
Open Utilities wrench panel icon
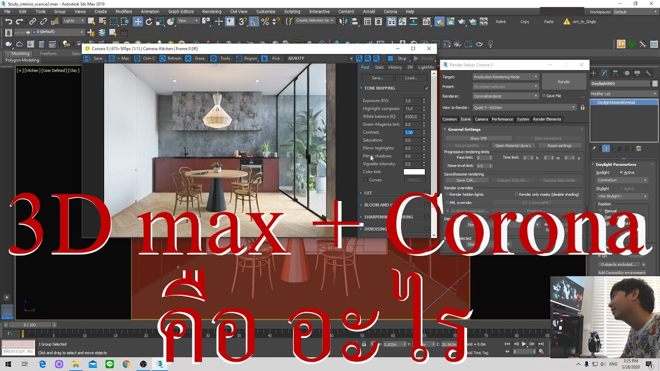(648, 73)
